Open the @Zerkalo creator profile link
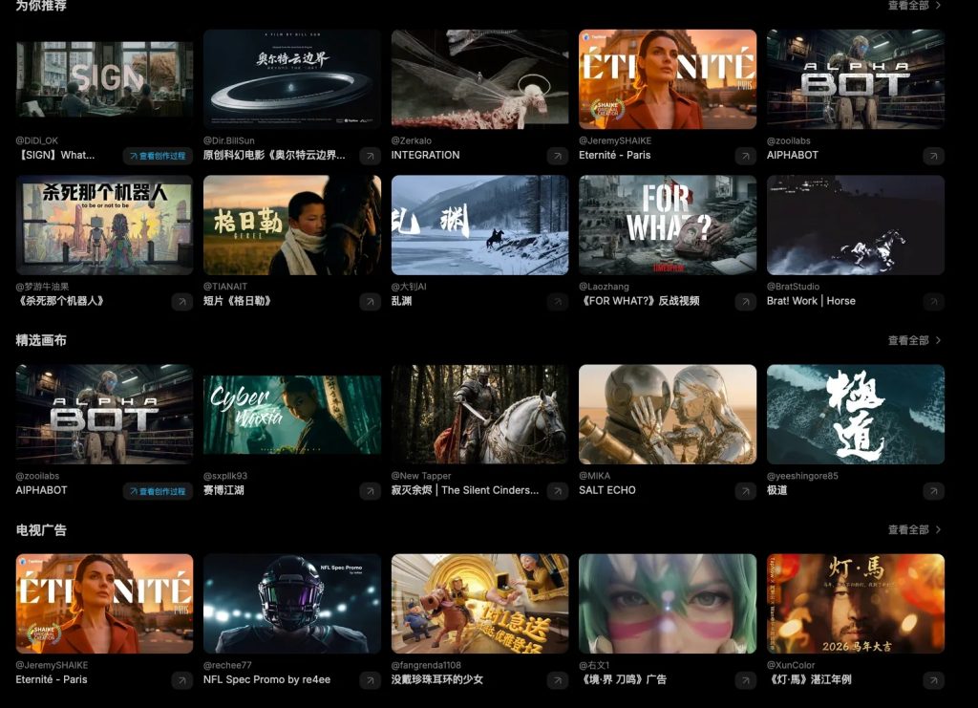Viewport: 978px width, 708px height. (x=413, y=140)
